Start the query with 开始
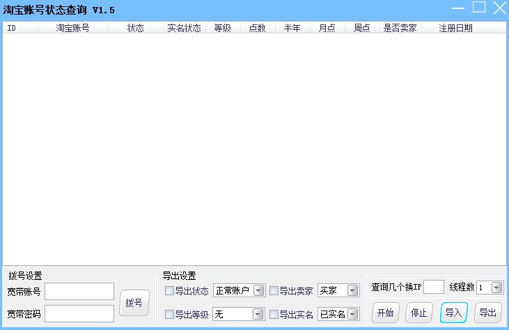509x330 pixels. (386, 313)
